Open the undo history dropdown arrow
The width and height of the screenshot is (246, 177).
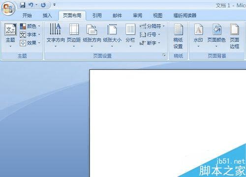pos(36,5)
